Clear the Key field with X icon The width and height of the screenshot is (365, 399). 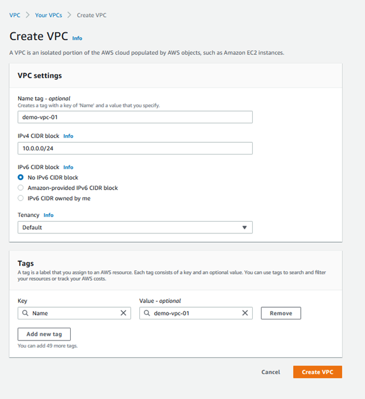click(123, 313)
